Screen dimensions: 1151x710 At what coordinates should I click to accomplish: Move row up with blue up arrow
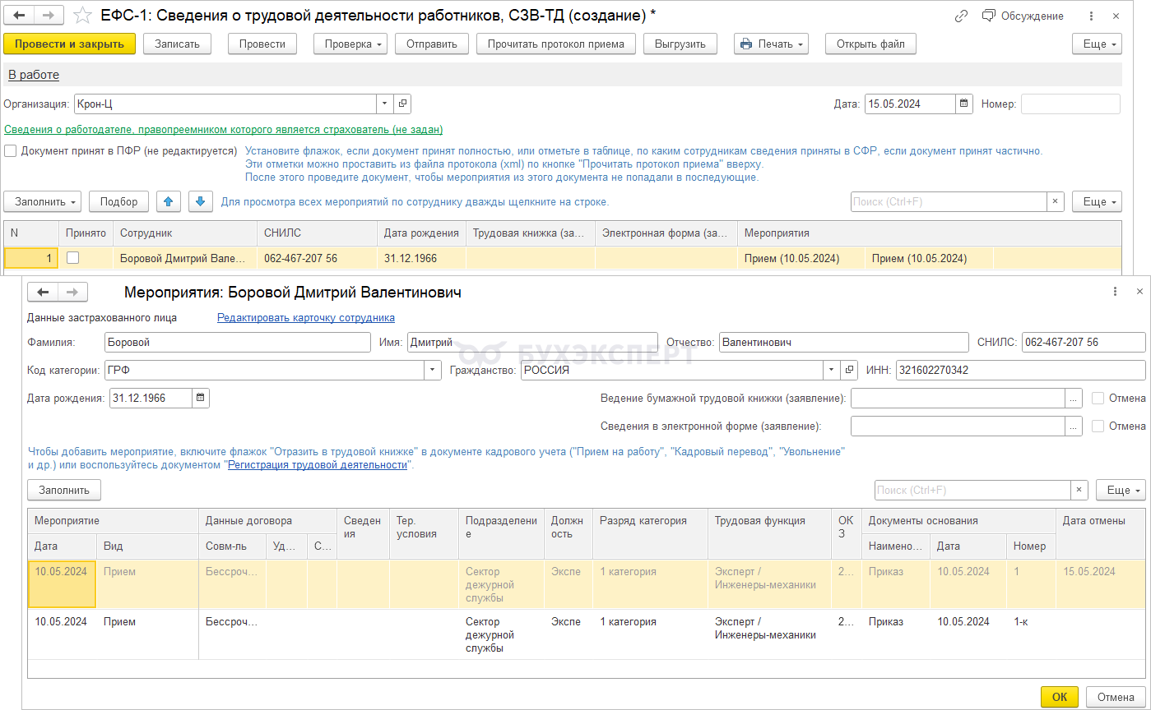point(168,201)
